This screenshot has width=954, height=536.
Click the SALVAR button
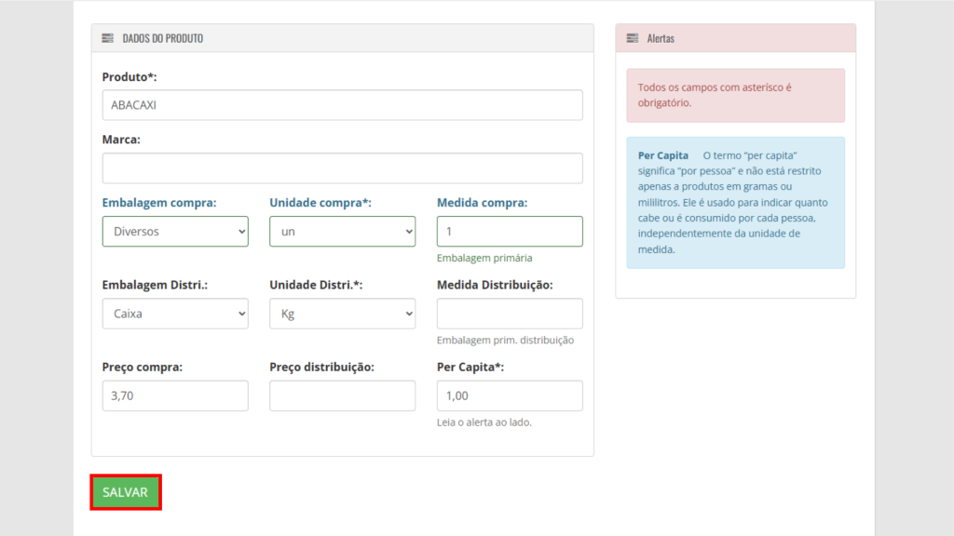pos(126,492)
